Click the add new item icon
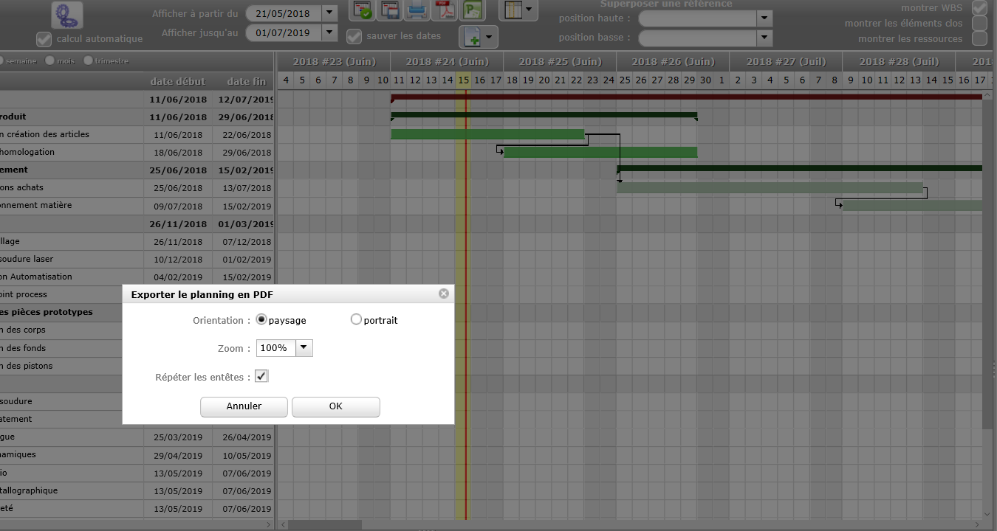 478,37
